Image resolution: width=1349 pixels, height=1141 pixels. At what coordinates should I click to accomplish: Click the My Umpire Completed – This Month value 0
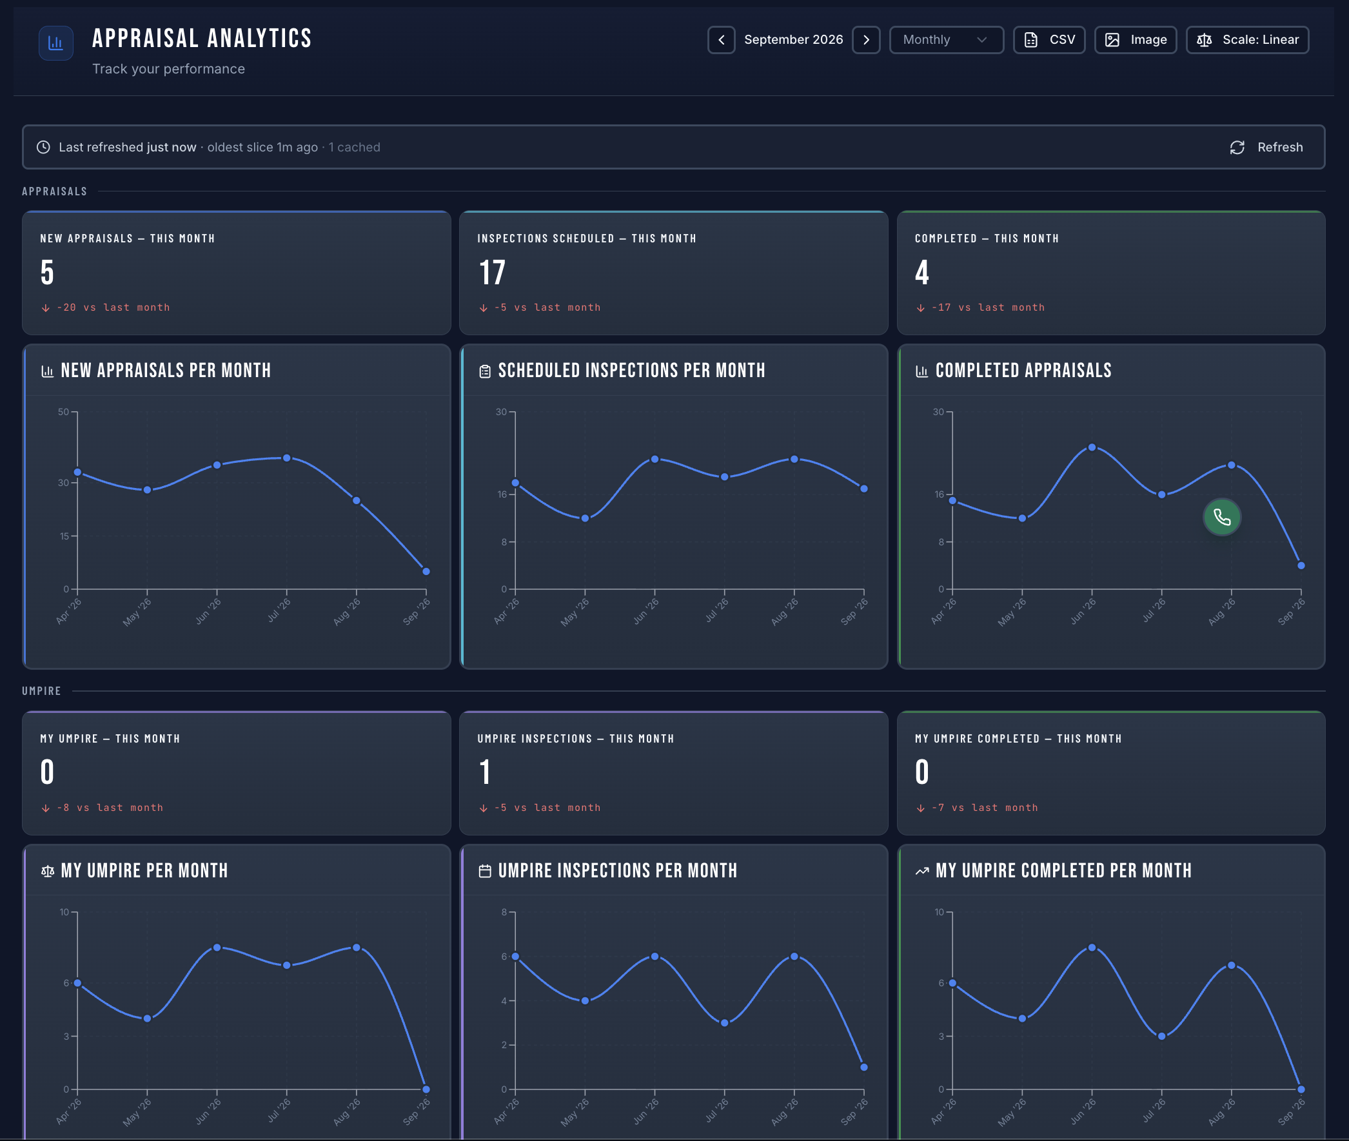tap(922, 772)
